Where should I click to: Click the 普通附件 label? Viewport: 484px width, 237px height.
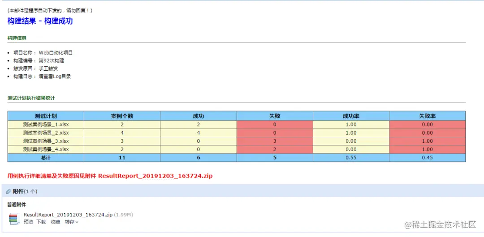click(17, 204)
